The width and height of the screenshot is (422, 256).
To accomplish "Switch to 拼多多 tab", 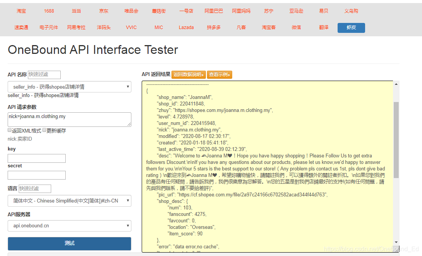I will (214, 28).
